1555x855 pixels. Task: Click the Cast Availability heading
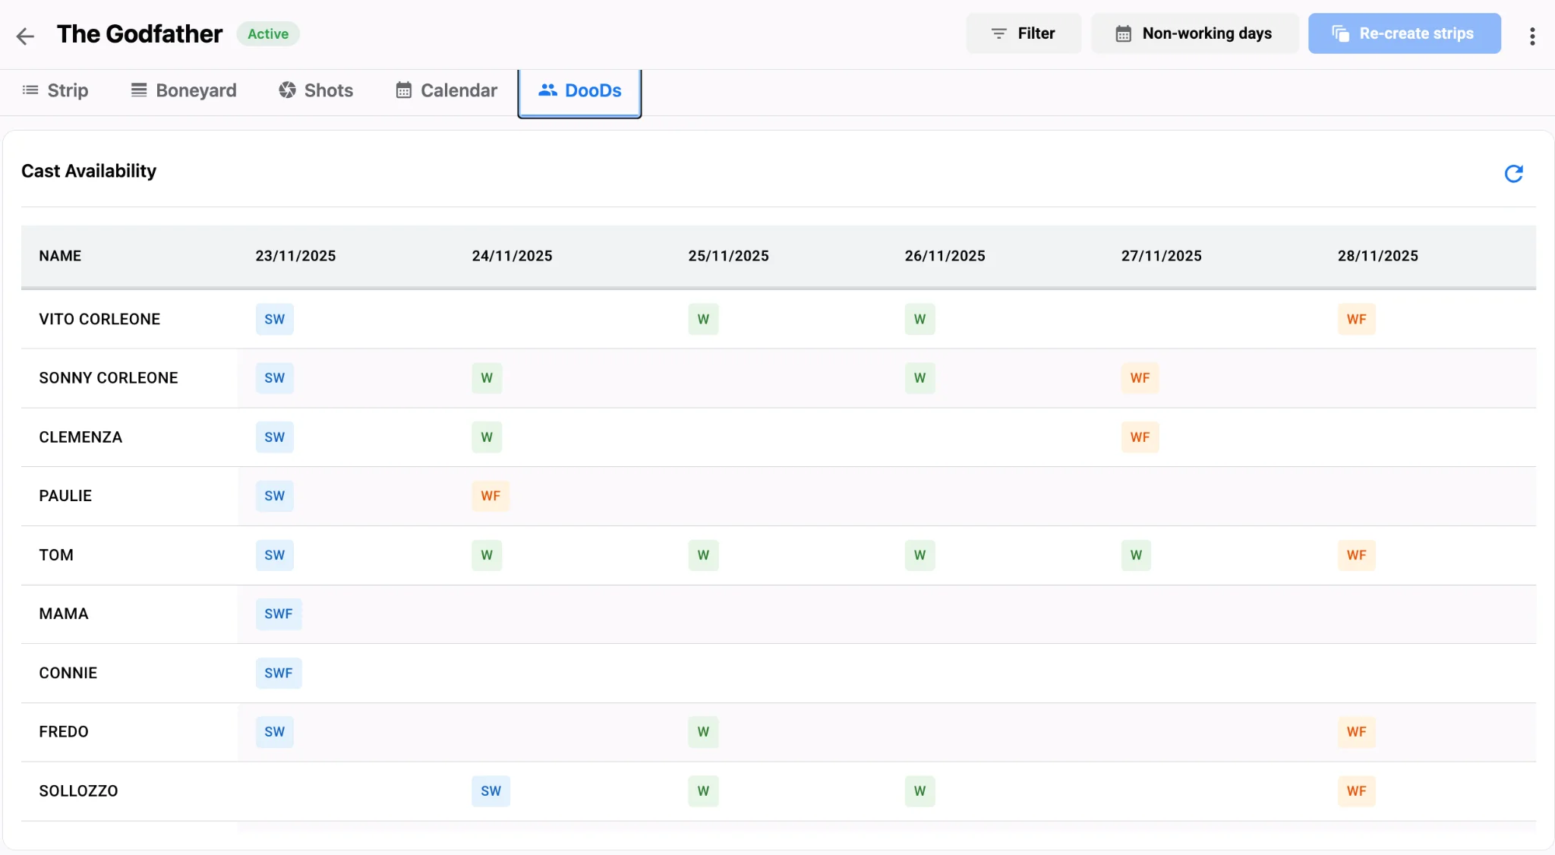[x=89, y=171]
